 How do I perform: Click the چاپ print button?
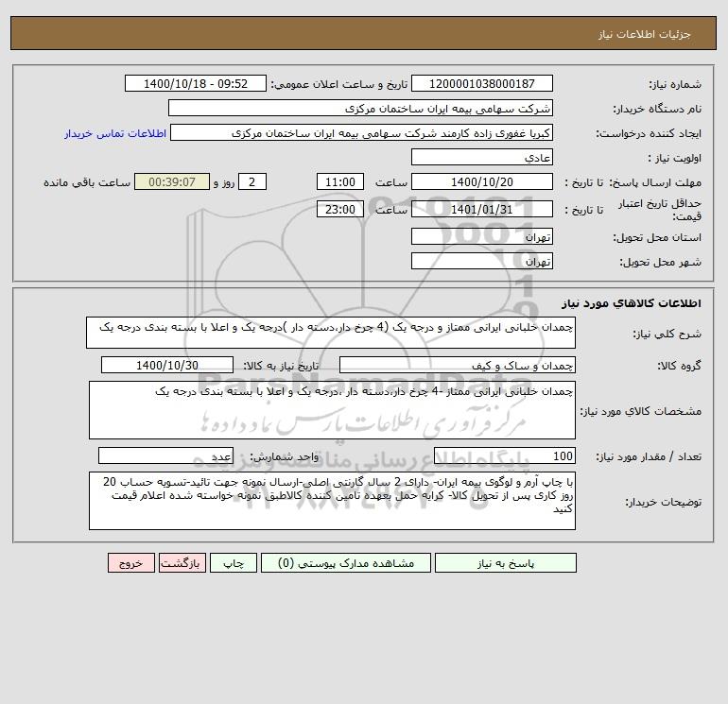[x=234, y=563]
